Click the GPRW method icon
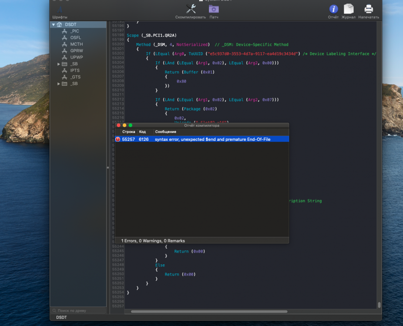 [x=64, y=51]
